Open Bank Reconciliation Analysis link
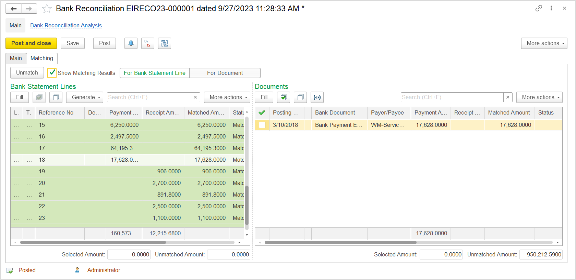The image size is (576, 280). tap(66, 26)
